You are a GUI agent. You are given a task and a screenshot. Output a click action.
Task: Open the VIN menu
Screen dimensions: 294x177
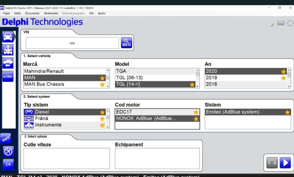91,13
